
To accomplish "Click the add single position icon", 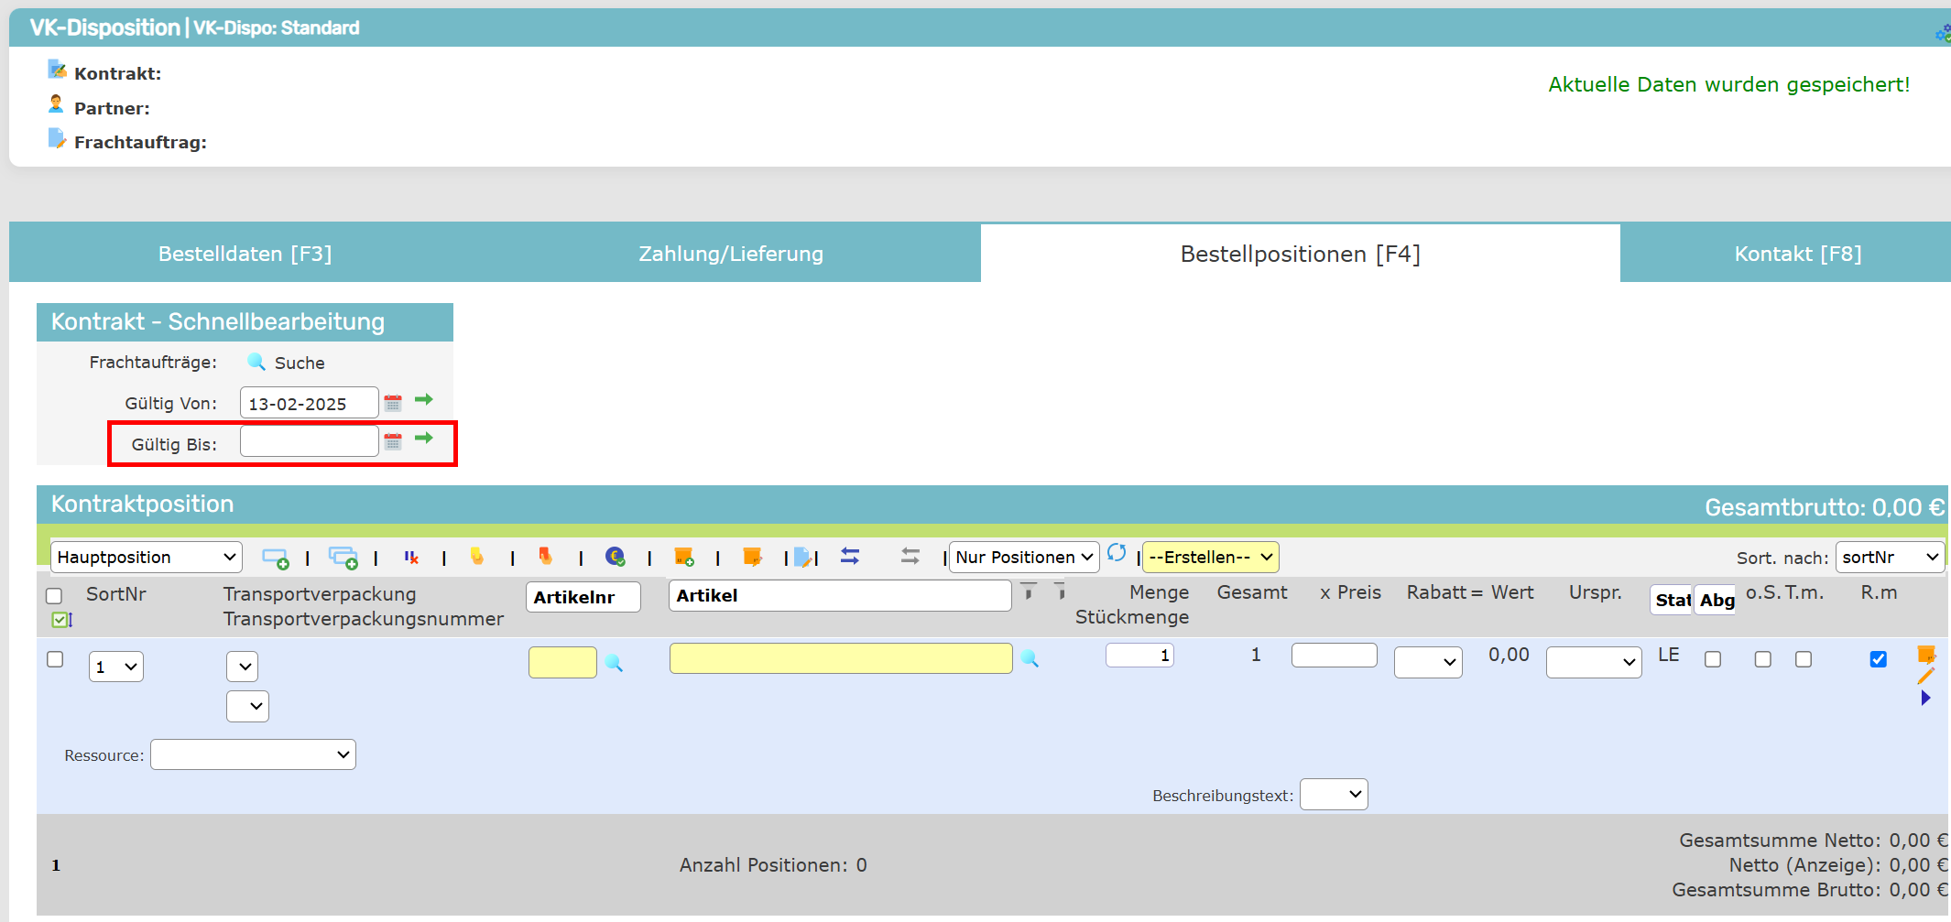I will 275,558.
